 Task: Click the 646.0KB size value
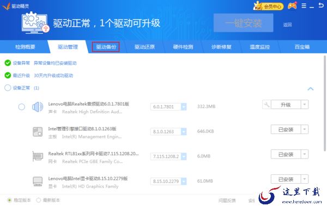click(x=205, y=131)
